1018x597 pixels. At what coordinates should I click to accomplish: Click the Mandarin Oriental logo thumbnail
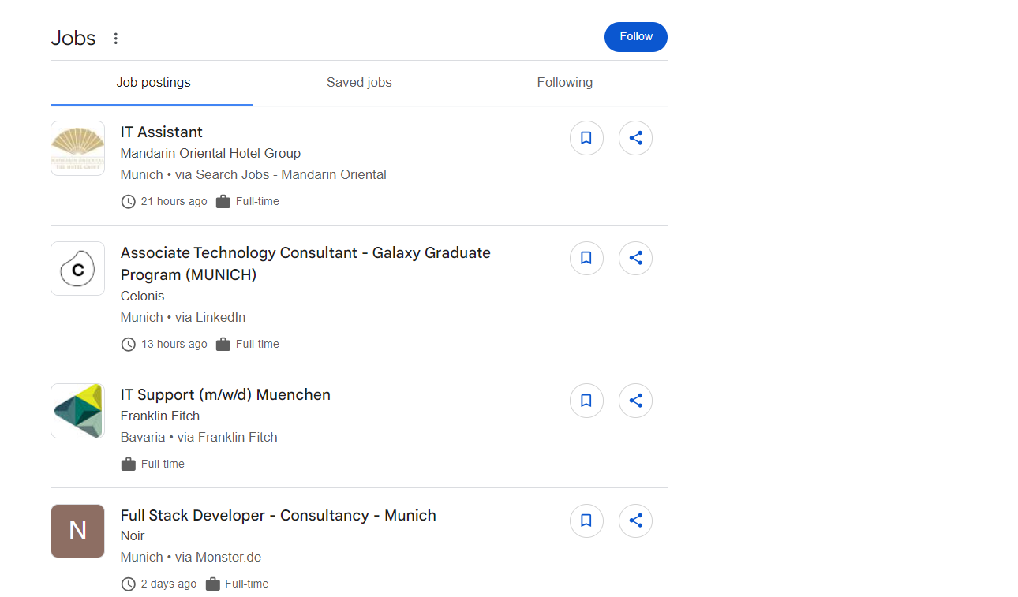77,148
